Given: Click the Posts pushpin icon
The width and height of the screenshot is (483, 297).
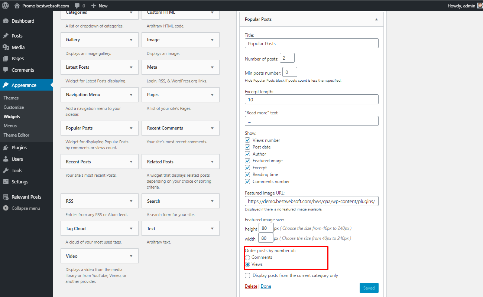Looking at the screenshot, I should pyautogui.click(x=6, y=36).
